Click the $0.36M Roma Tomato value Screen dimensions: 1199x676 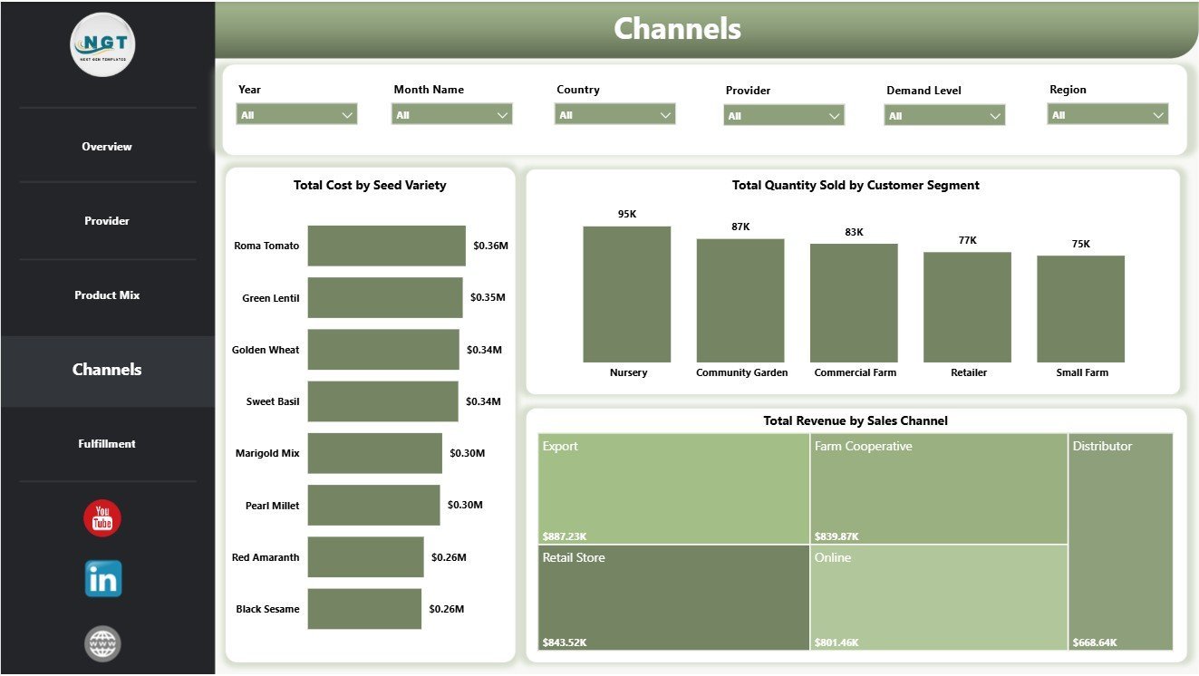click(490, 246)
